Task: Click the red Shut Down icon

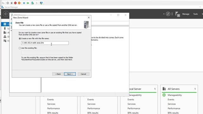Action: pyautogui.click(x=15, y=3)
